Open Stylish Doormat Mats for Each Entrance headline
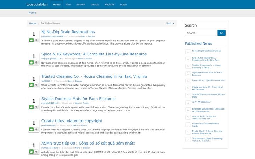The width and height of the screenshot is (255, 159). 78,99
